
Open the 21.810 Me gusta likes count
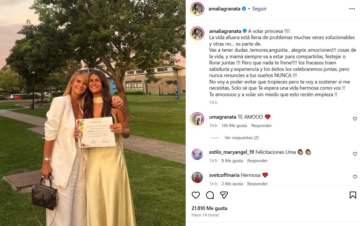click(x=209, y=208)
